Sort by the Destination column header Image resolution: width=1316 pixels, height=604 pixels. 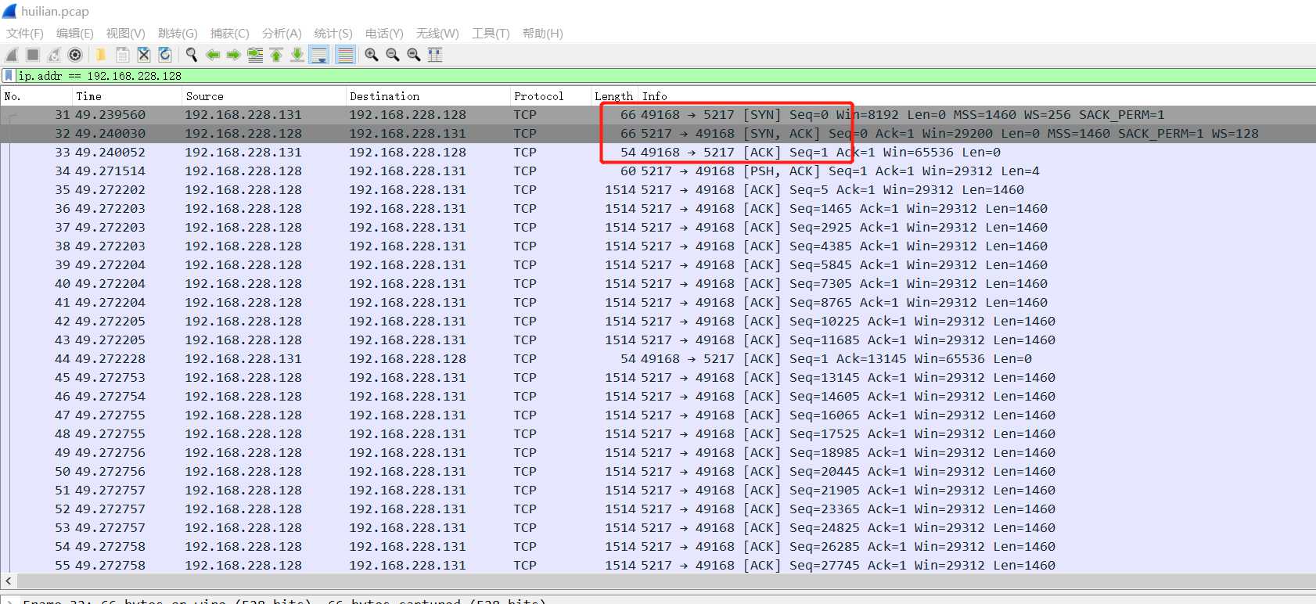[428, 96]
